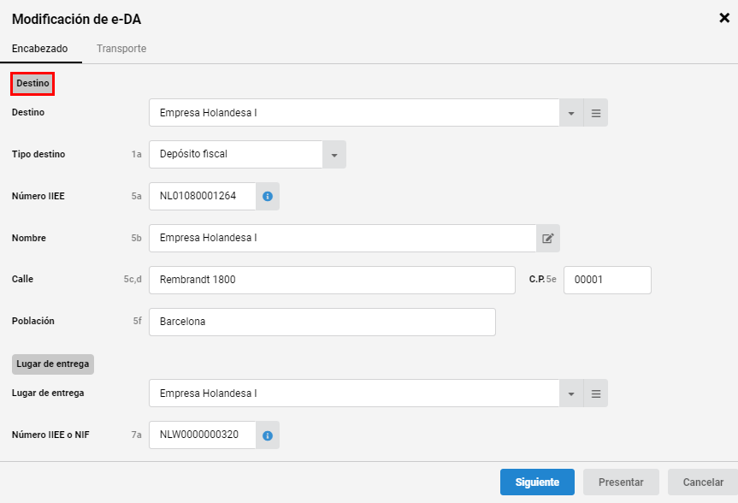This screenshot has width=738, height=503.
Task: Click the Población field label
Action: [x=33, y=321]
